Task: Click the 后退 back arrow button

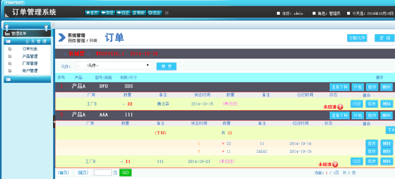Action: (x=108, y=13)
